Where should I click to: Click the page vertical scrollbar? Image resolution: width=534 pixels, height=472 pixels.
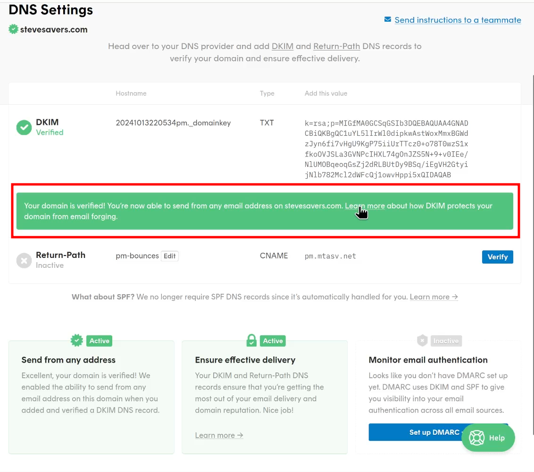[x=533, y=255]
